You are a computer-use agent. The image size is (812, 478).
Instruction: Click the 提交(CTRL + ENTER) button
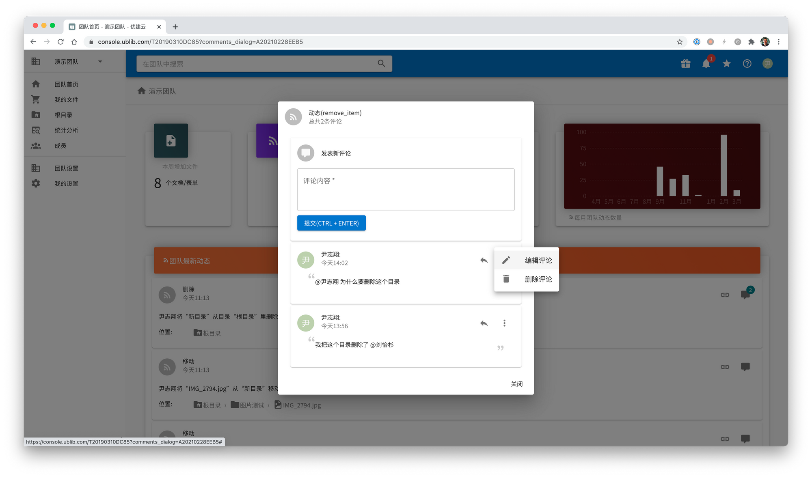click(331, 223)
